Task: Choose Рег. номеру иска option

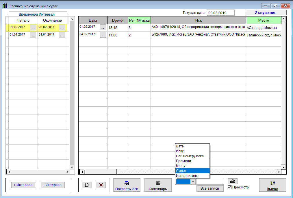Action: click(x=192, y=156)
